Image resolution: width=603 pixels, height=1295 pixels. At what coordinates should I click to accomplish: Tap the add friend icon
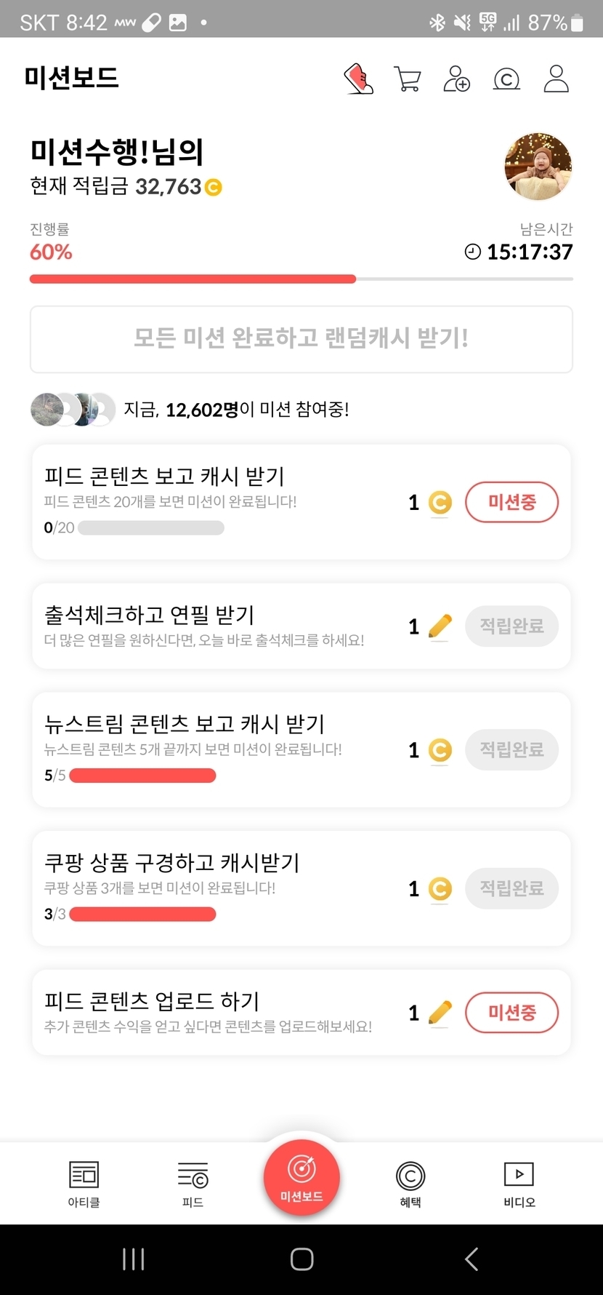coord(457,79)
